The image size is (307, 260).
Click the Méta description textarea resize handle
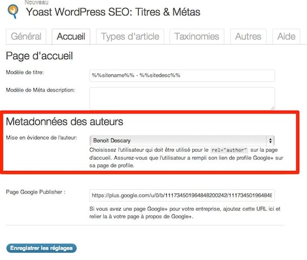[272, 107]
